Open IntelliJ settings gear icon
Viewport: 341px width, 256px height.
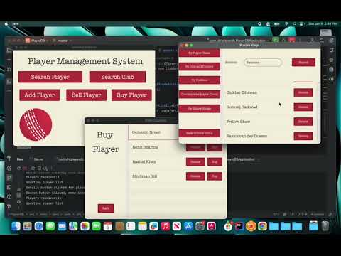331,41
